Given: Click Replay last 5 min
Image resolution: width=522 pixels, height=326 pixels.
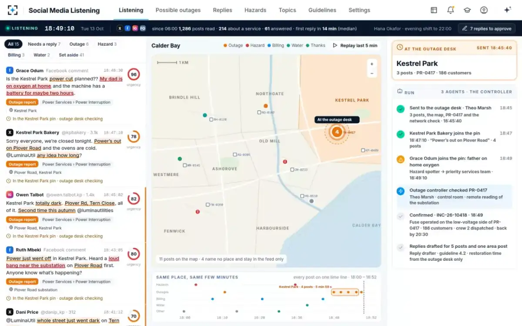Looking at the screenshot, I should pyautogui.click(x=355, y=45).
